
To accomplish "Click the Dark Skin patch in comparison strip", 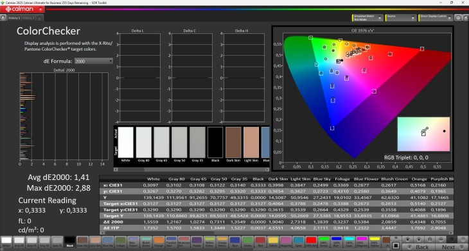I will 233,143.
